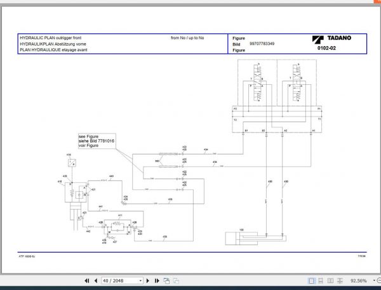This screenshot has width=381, height=290.
Task: Open the page number dropdown arrow
Action: point(141,281)
